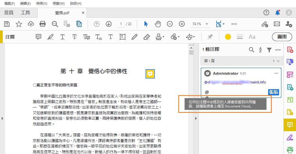This screenshot has height=154, width=296.
Task: Click the save file floppy icon
Action: (7, 24)
